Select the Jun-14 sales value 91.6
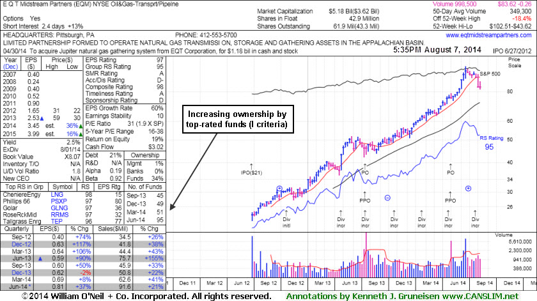 tap(123, 286)
